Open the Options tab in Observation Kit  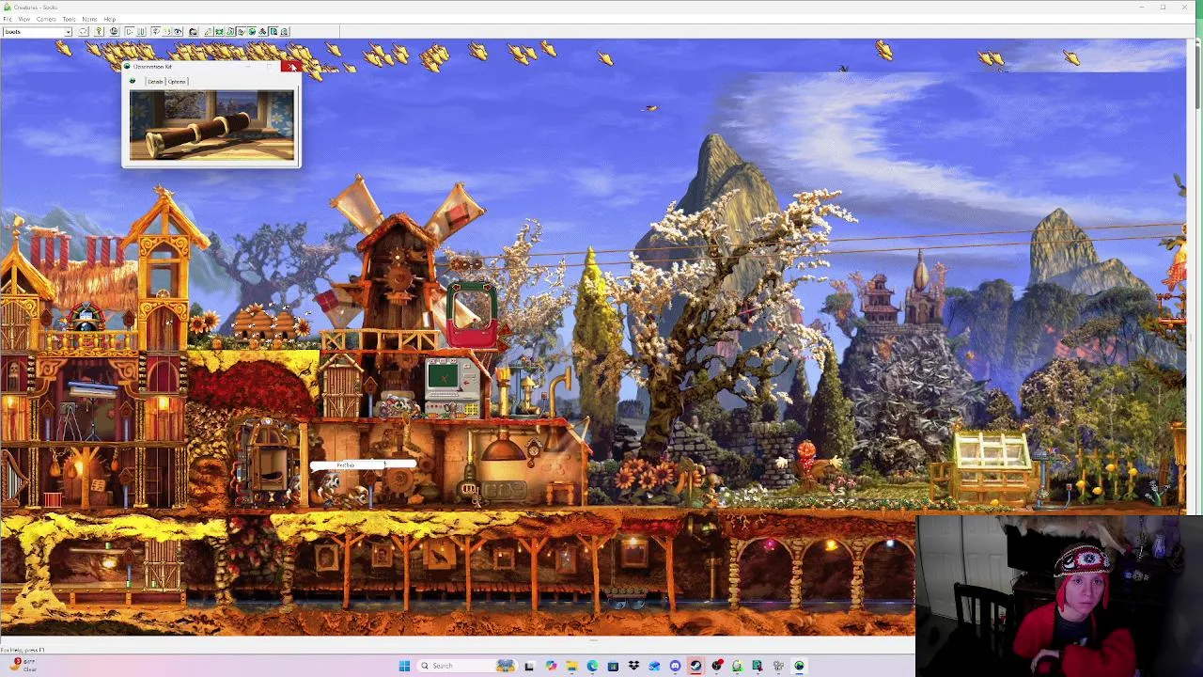click(177, 82)
